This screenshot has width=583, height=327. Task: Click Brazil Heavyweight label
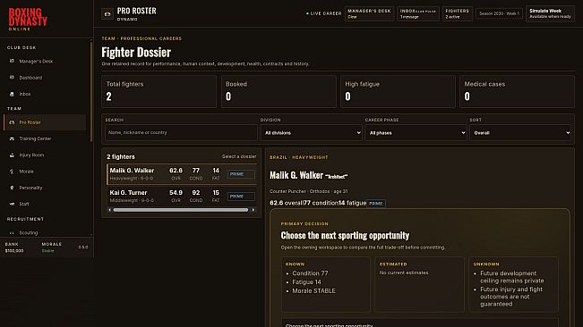[299, 157]
